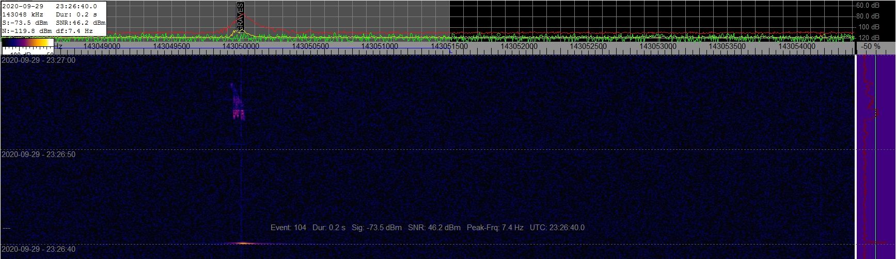Click the 143048 kHz readout in the info box

(x=23, y=14)
